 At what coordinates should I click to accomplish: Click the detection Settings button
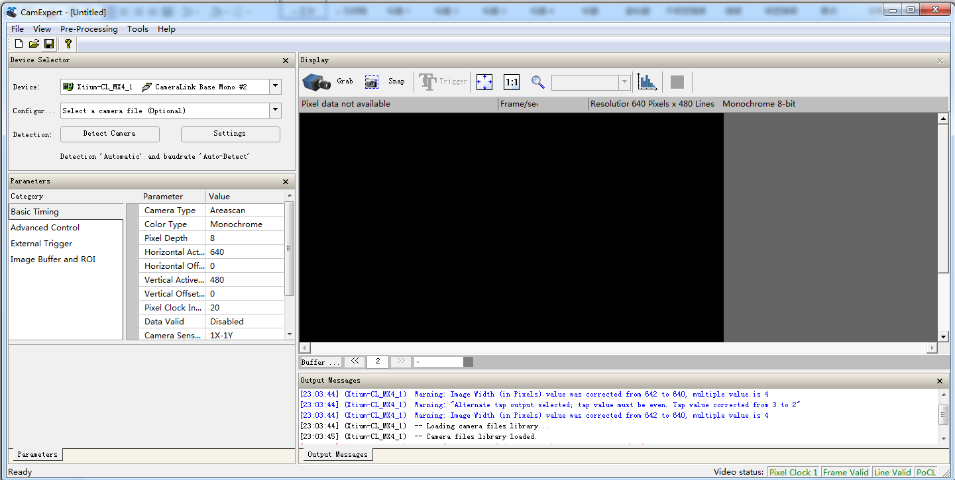(x=230, y=134)
